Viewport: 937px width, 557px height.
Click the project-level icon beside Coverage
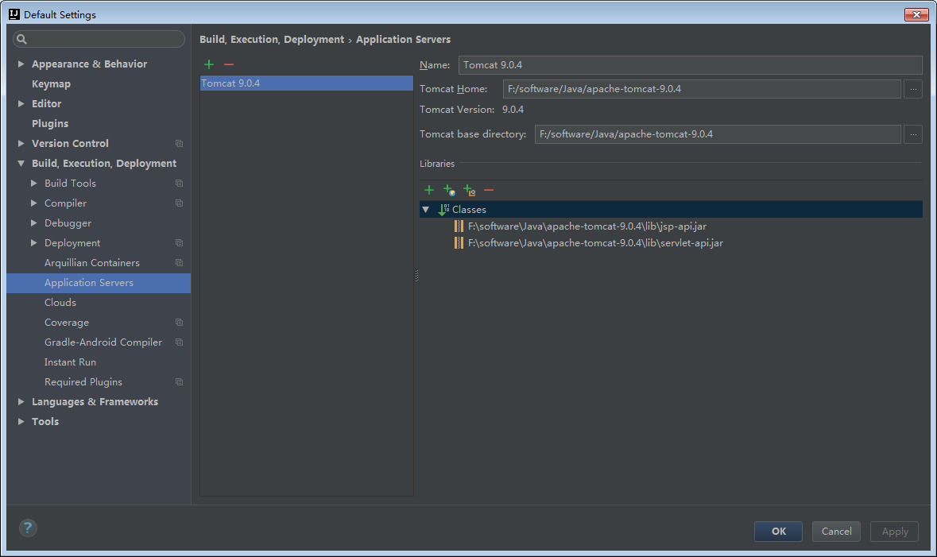(x=180, y=323)
